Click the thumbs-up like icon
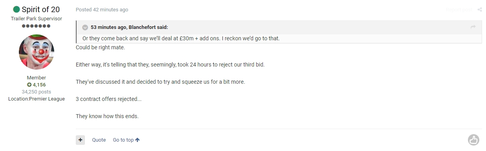This screenshot has width=486, height=151. tap(473, 140)
